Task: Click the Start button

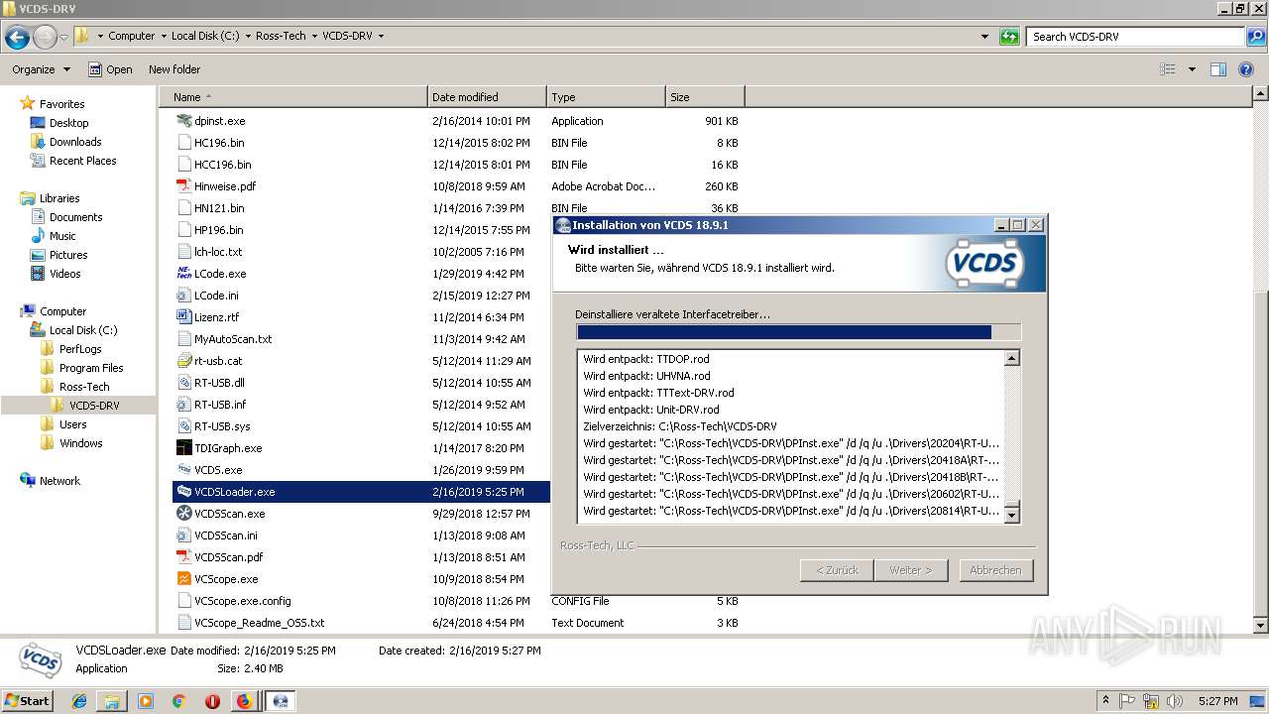Action: pos(28,700)
